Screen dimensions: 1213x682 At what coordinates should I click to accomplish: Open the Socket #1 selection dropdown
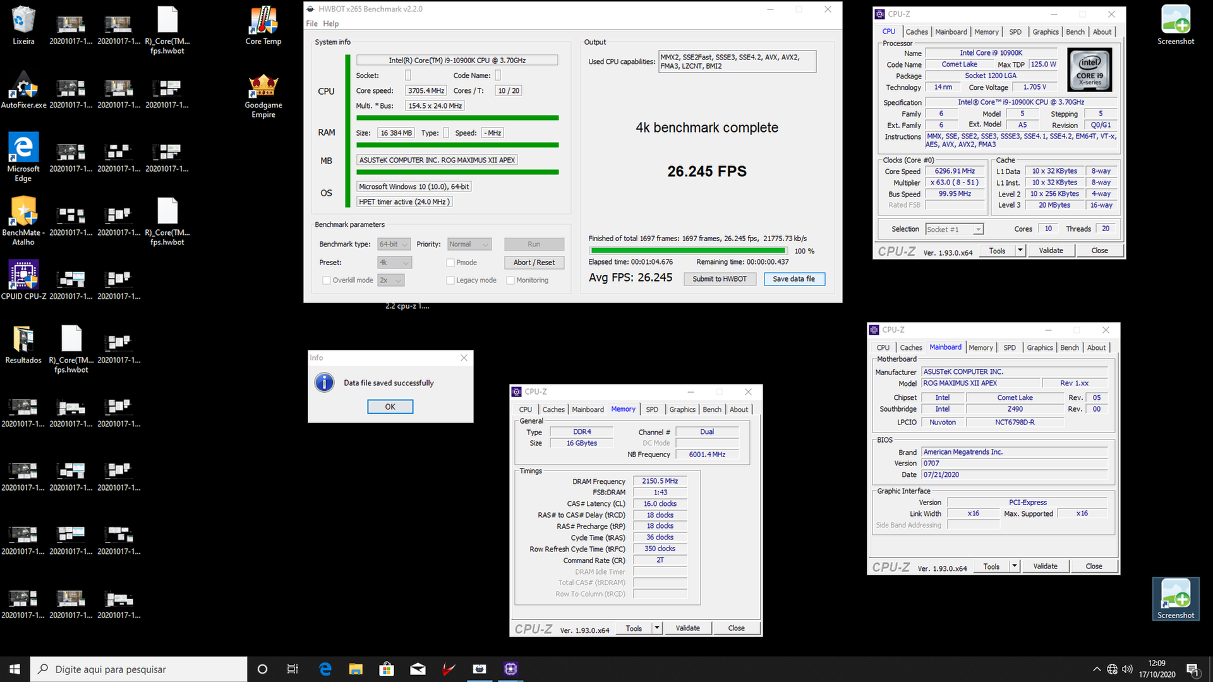click(x=955, y=229)
